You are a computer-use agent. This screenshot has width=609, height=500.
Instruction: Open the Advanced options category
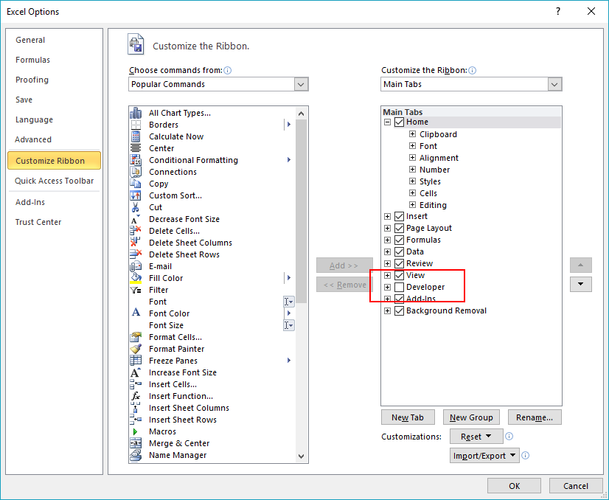click(33, 139)
